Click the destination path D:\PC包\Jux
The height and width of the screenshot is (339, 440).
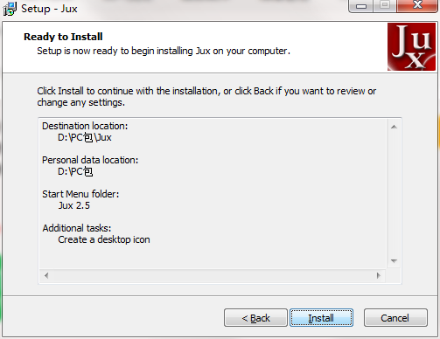85,137
